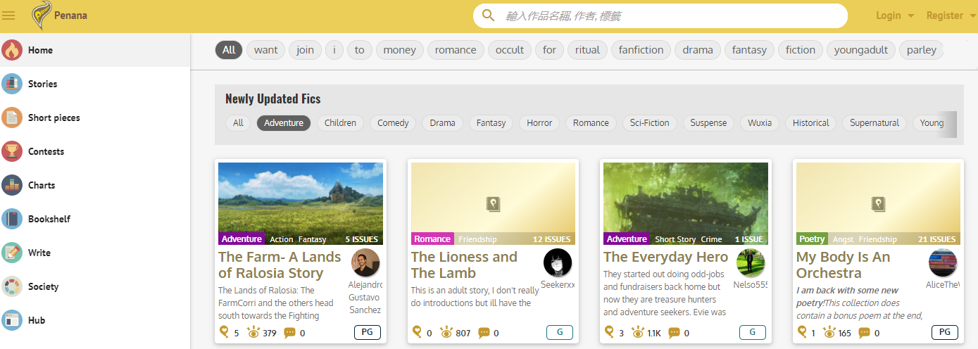Open the hamburger menu icon
Viewport: 978px width, 349px height.
[9, 15]
